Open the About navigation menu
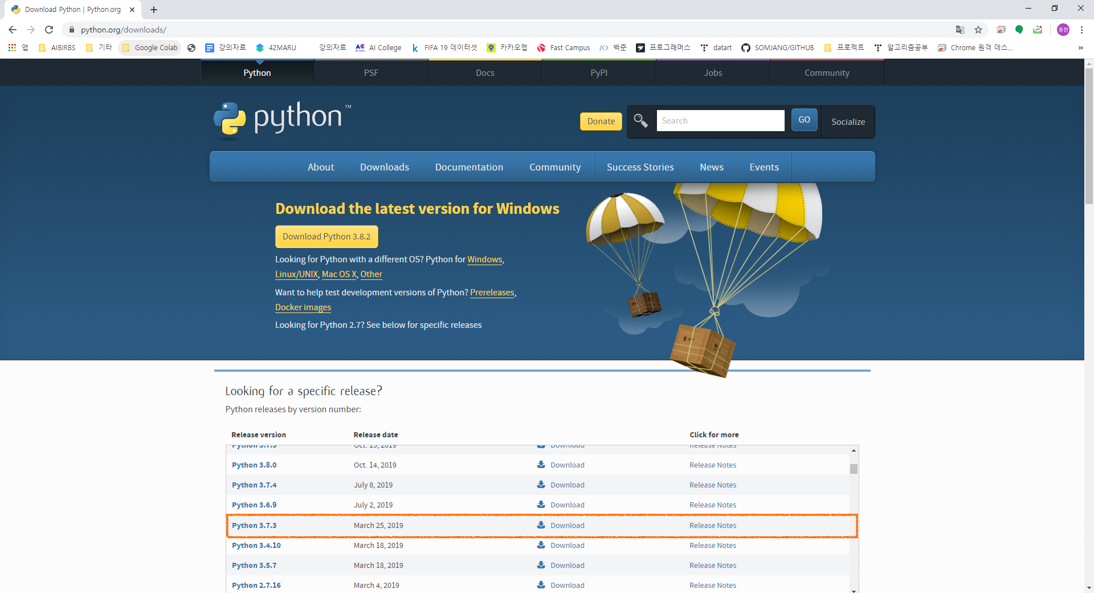The width and height of the screenshot is (1094, 593). click(x=321, y=167)
